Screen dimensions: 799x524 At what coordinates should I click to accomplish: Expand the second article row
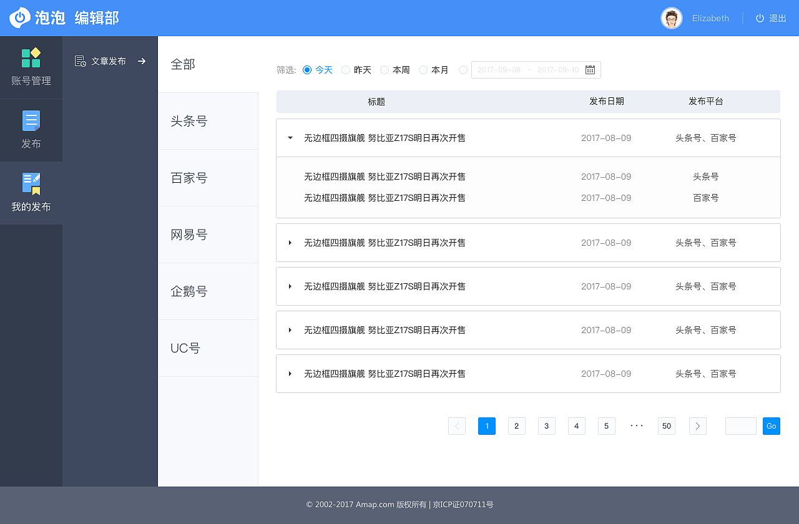(x=289, y=243)
